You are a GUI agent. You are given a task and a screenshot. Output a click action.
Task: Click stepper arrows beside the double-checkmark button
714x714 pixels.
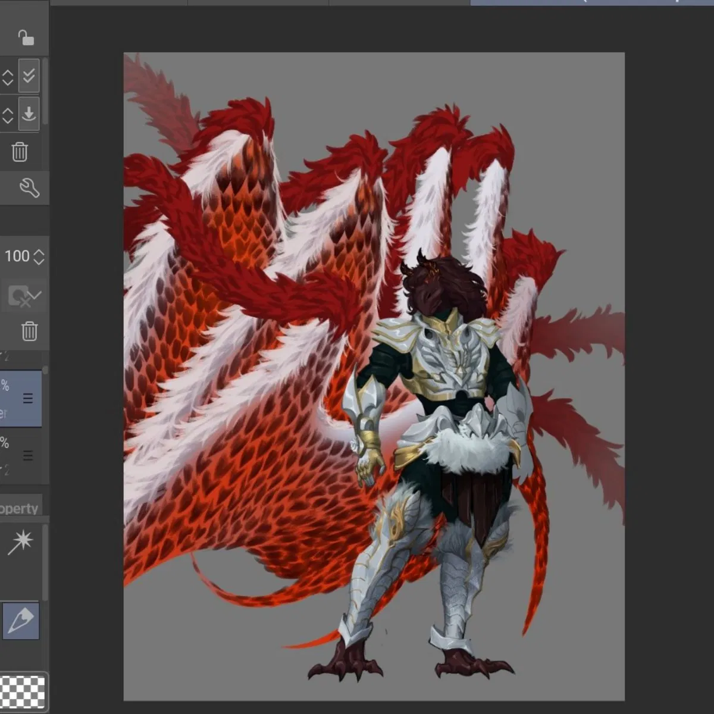pyautogui.click(x=7, y=77)
